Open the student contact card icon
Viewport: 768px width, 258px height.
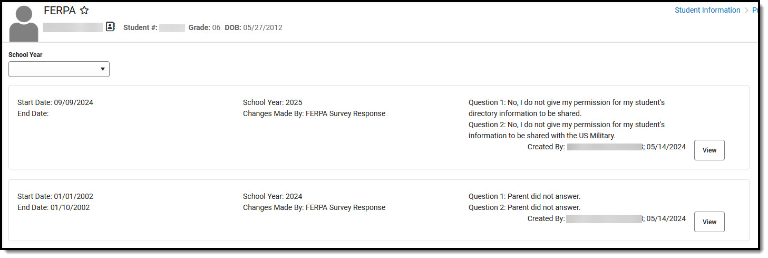tap(110, 27)
